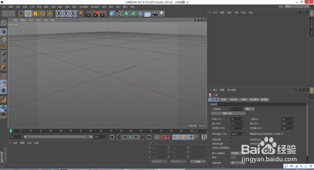Record active objects keyframe button
Screen dimensions: 314x170
coord(156,137)
